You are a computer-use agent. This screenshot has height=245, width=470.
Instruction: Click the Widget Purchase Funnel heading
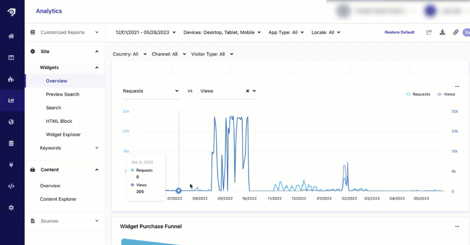point(151,226)
